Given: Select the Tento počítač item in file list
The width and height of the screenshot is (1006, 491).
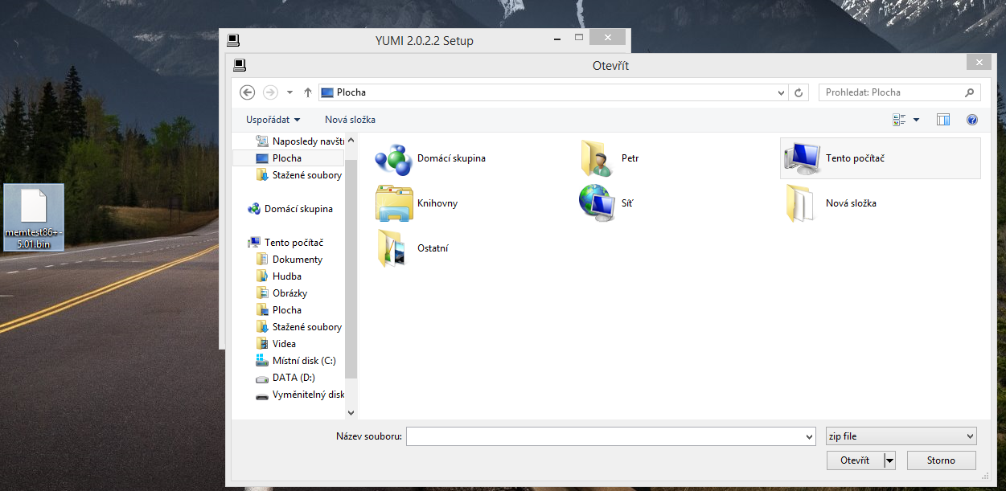Looking at the screenshot, I should 881,158.
